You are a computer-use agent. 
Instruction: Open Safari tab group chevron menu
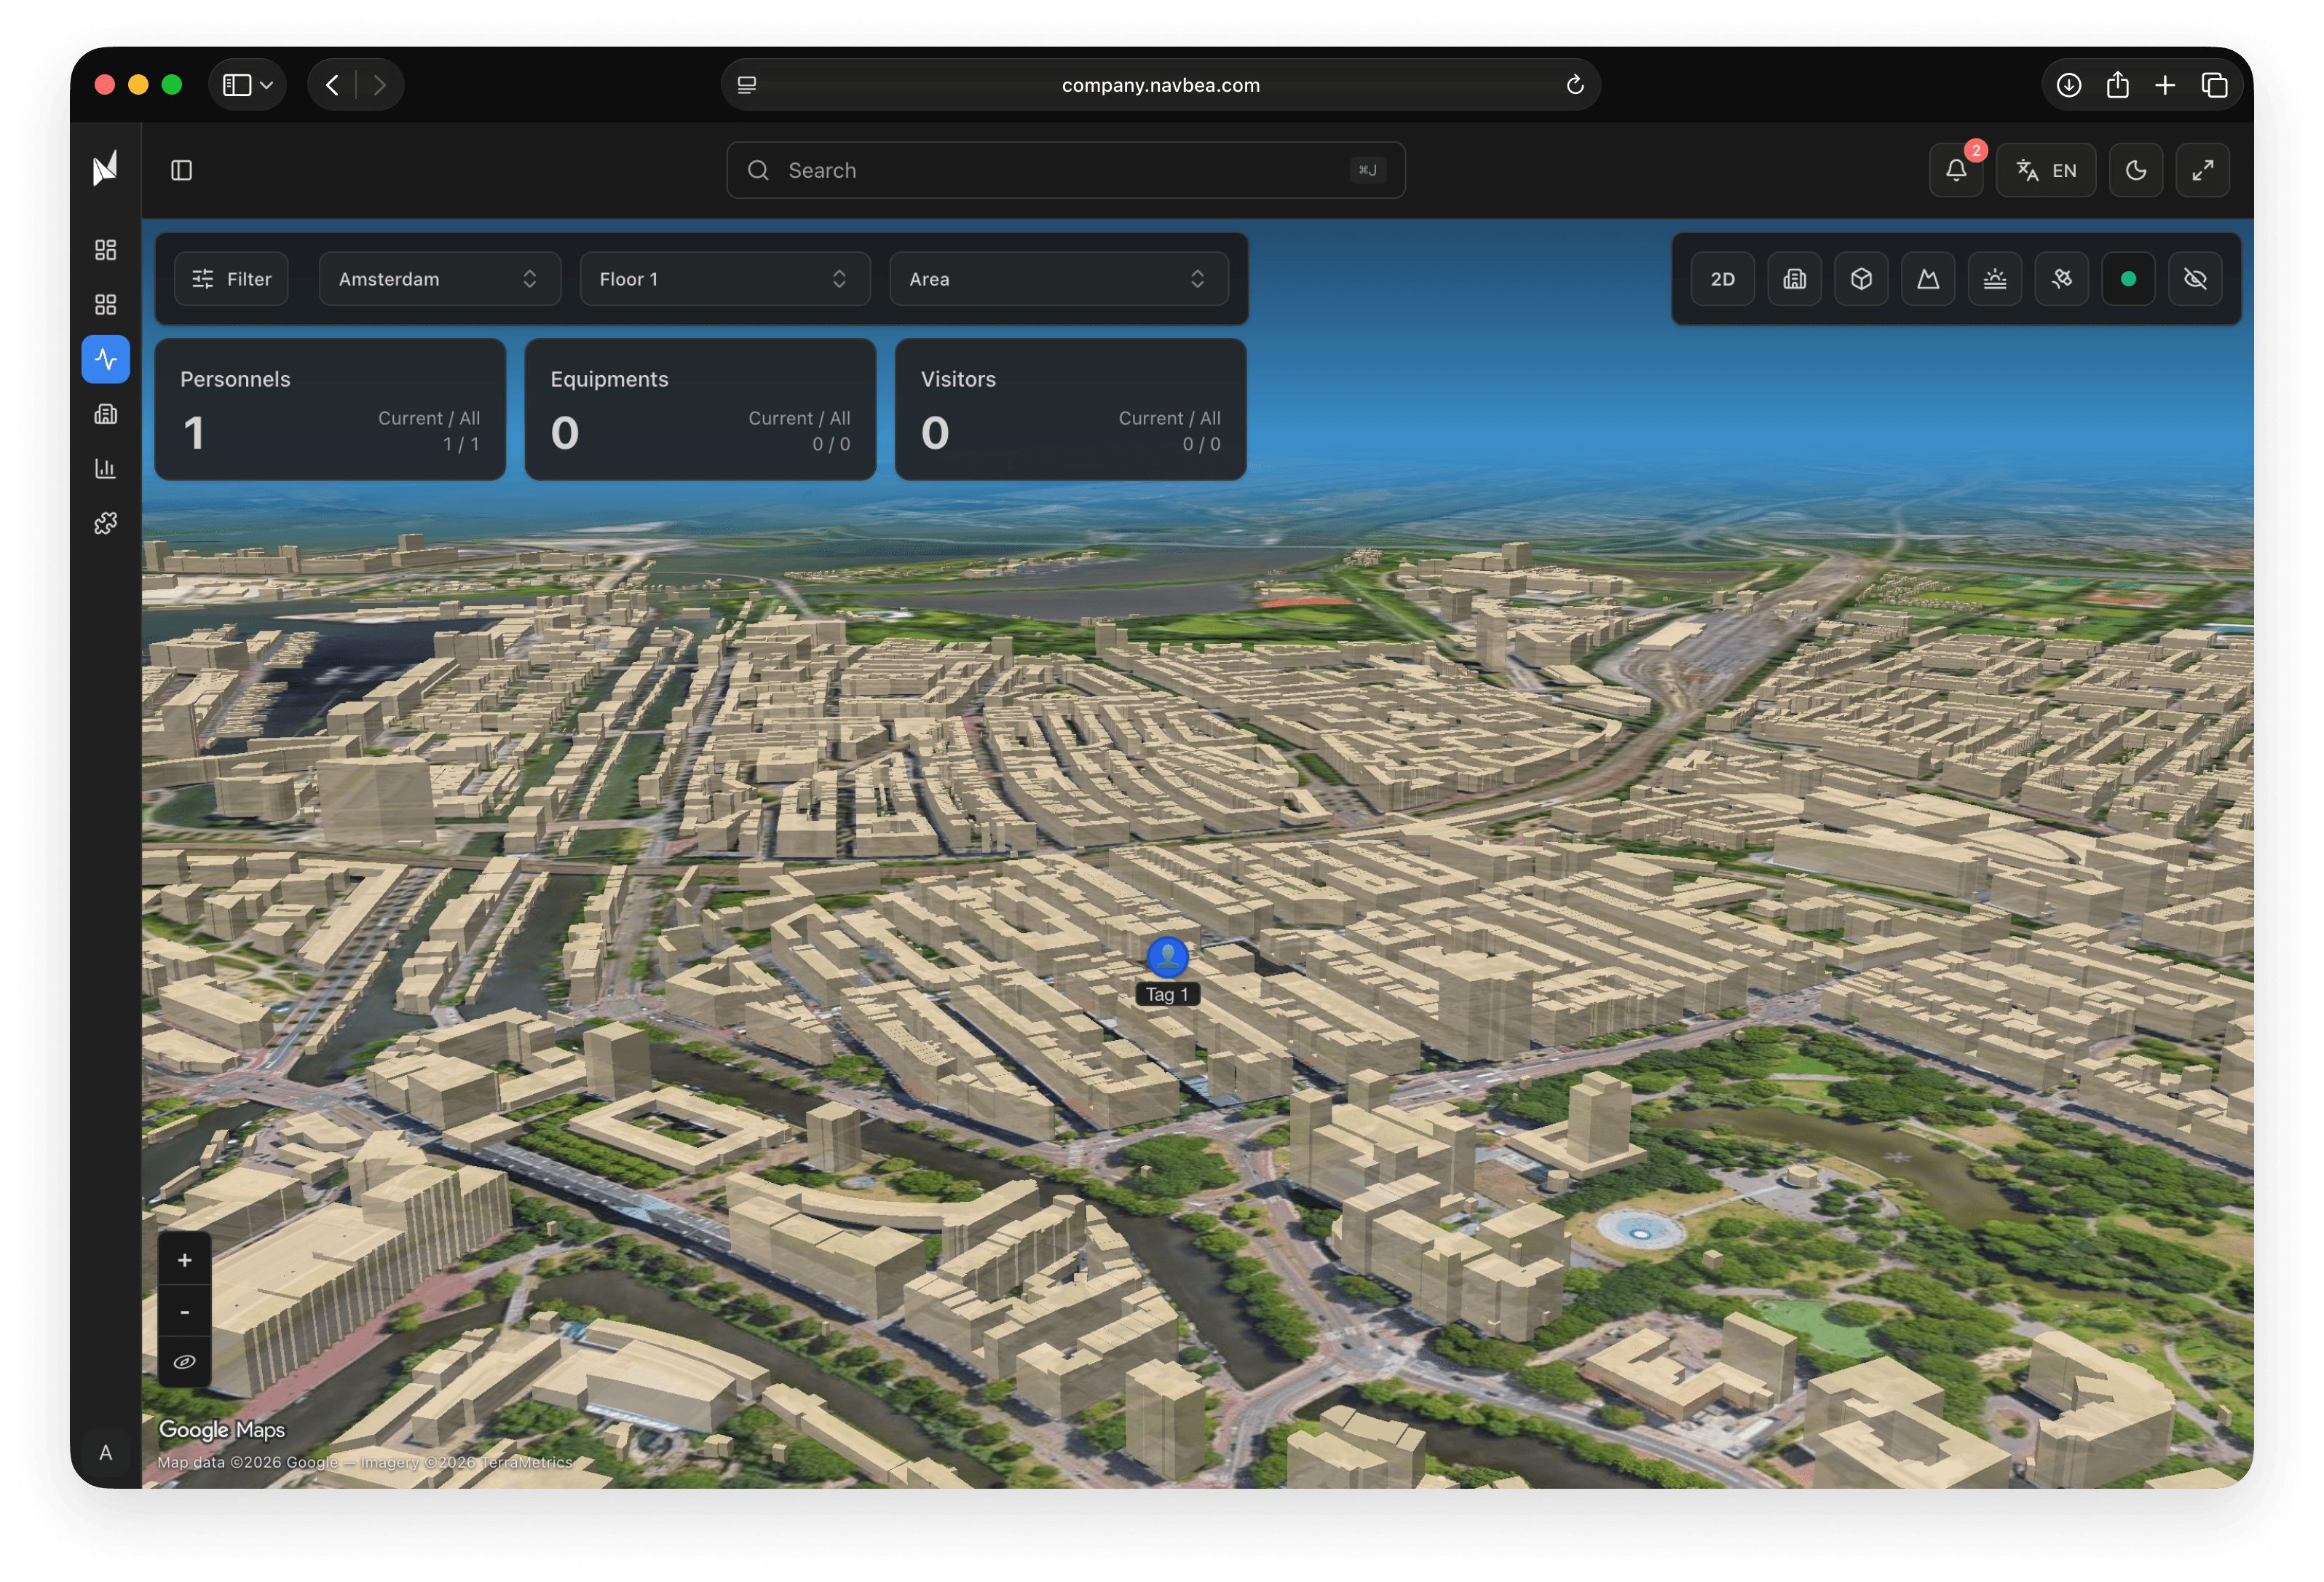267,85
